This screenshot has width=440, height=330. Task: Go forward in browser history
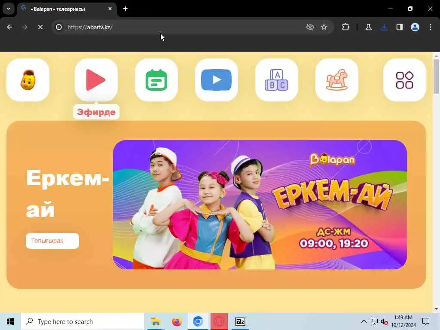coord(24,27)
